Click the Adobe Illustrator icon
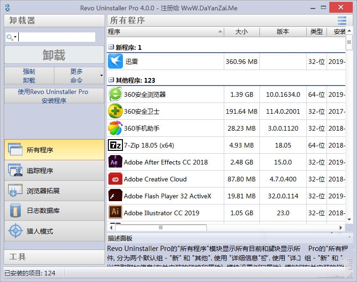 [115, 212]
